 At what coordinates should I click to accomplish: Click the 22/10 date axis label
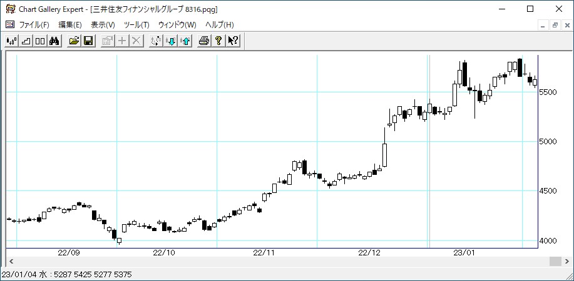pyautogui.click(x=164, y=252)
